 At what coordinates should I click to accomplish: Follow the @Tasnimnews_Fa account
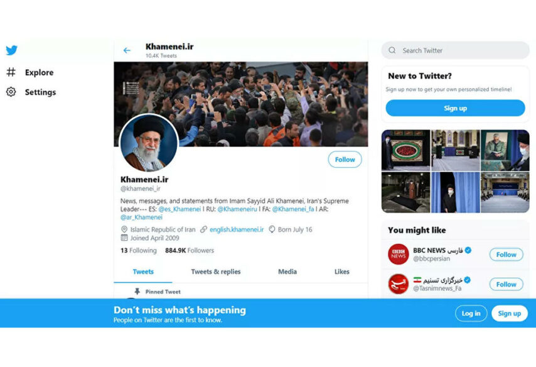pos(507,284)
